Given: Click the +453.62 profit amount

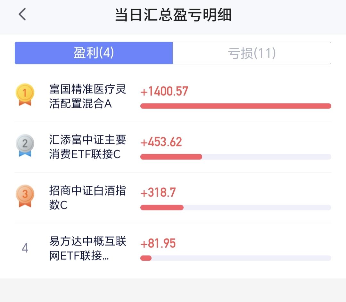Looking at the screenshot, I should (x=161, y=142).
